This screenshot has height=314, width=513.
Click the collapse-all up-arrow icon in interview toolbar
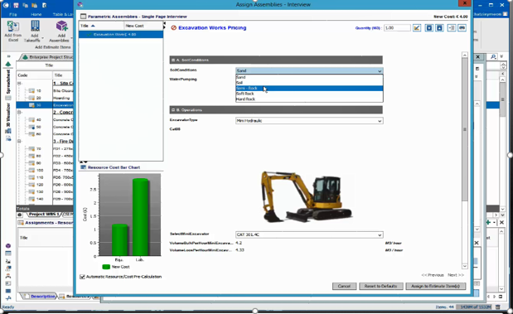439,28
